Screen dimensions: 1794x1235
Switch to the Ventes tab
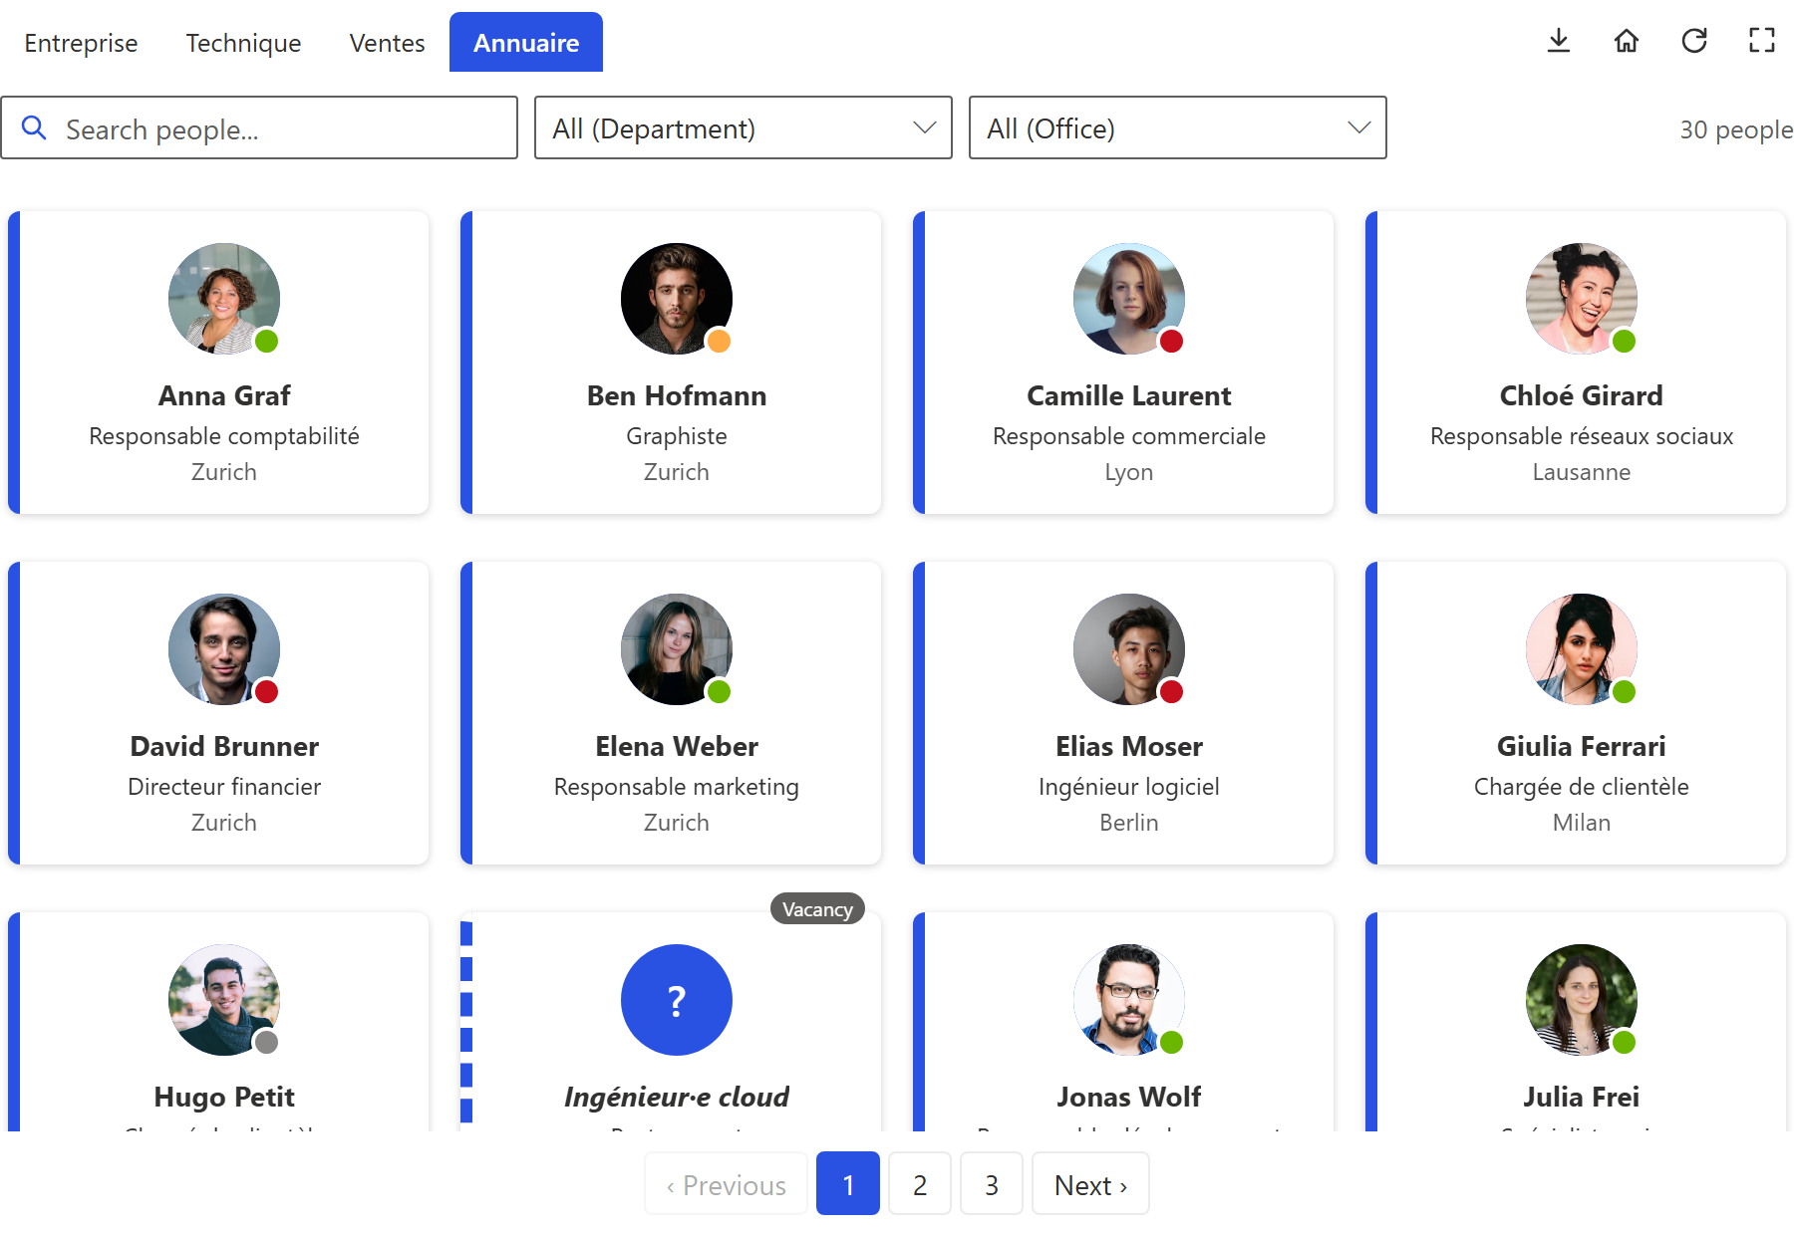[387, 43]
